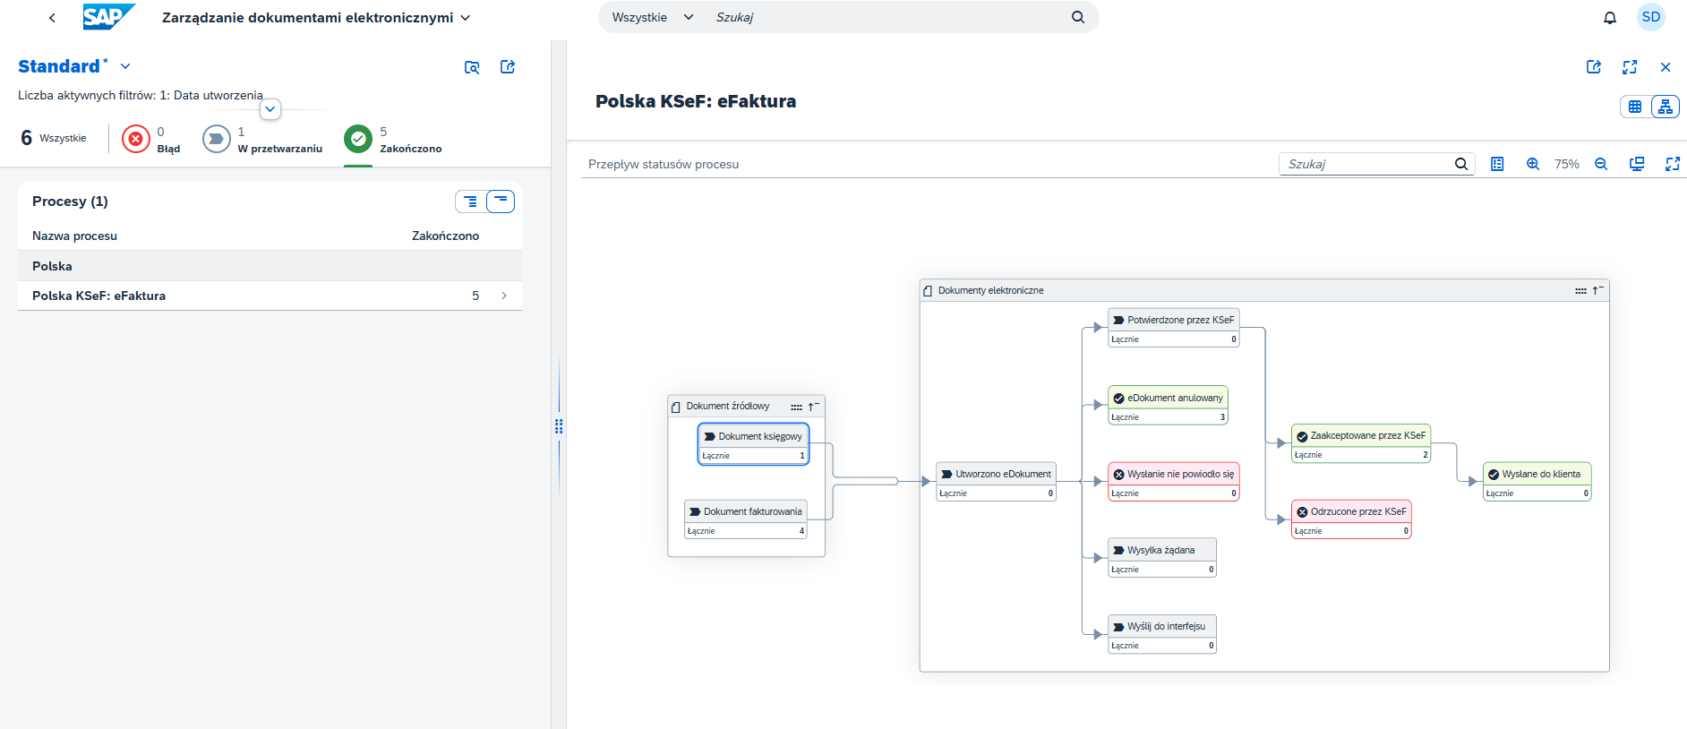Open the Standard view variant dropdown
1687x729 pixels.
[x=125, y=66]
